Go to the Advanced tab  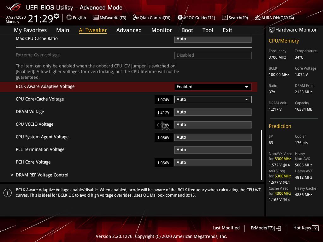click(x=129, y=30)
